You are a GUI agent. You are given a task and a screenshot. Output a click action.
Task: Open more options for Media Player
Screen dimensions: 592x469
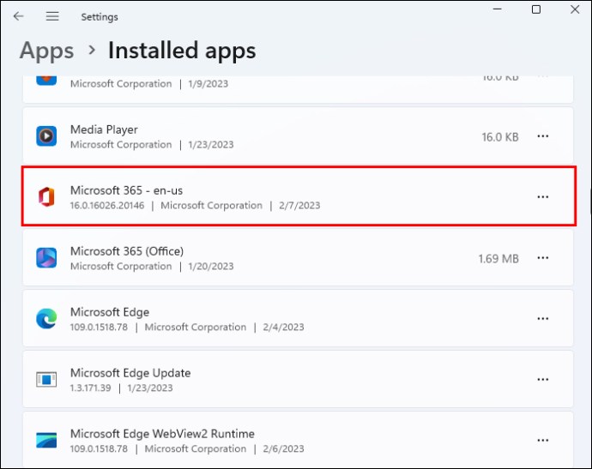[542, 136]
